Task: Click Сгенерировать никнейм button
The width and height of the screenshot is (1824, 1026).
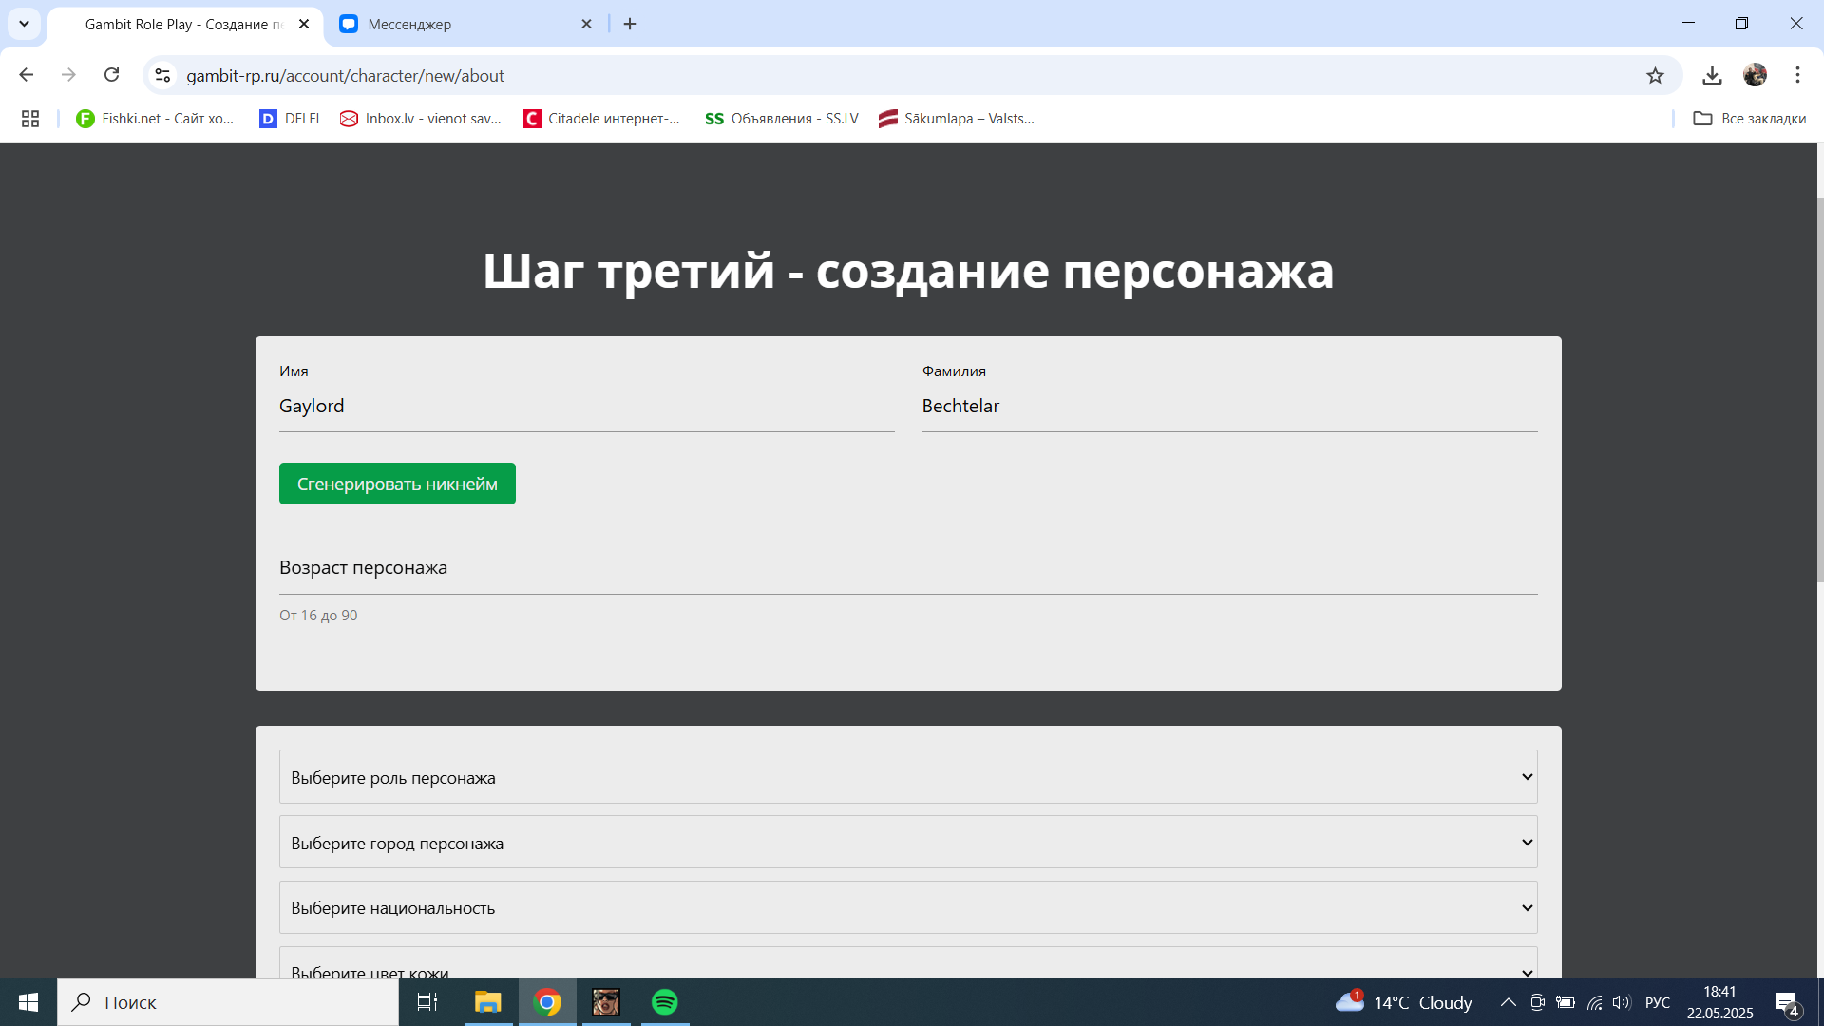Action: click(x=397, y=484)
